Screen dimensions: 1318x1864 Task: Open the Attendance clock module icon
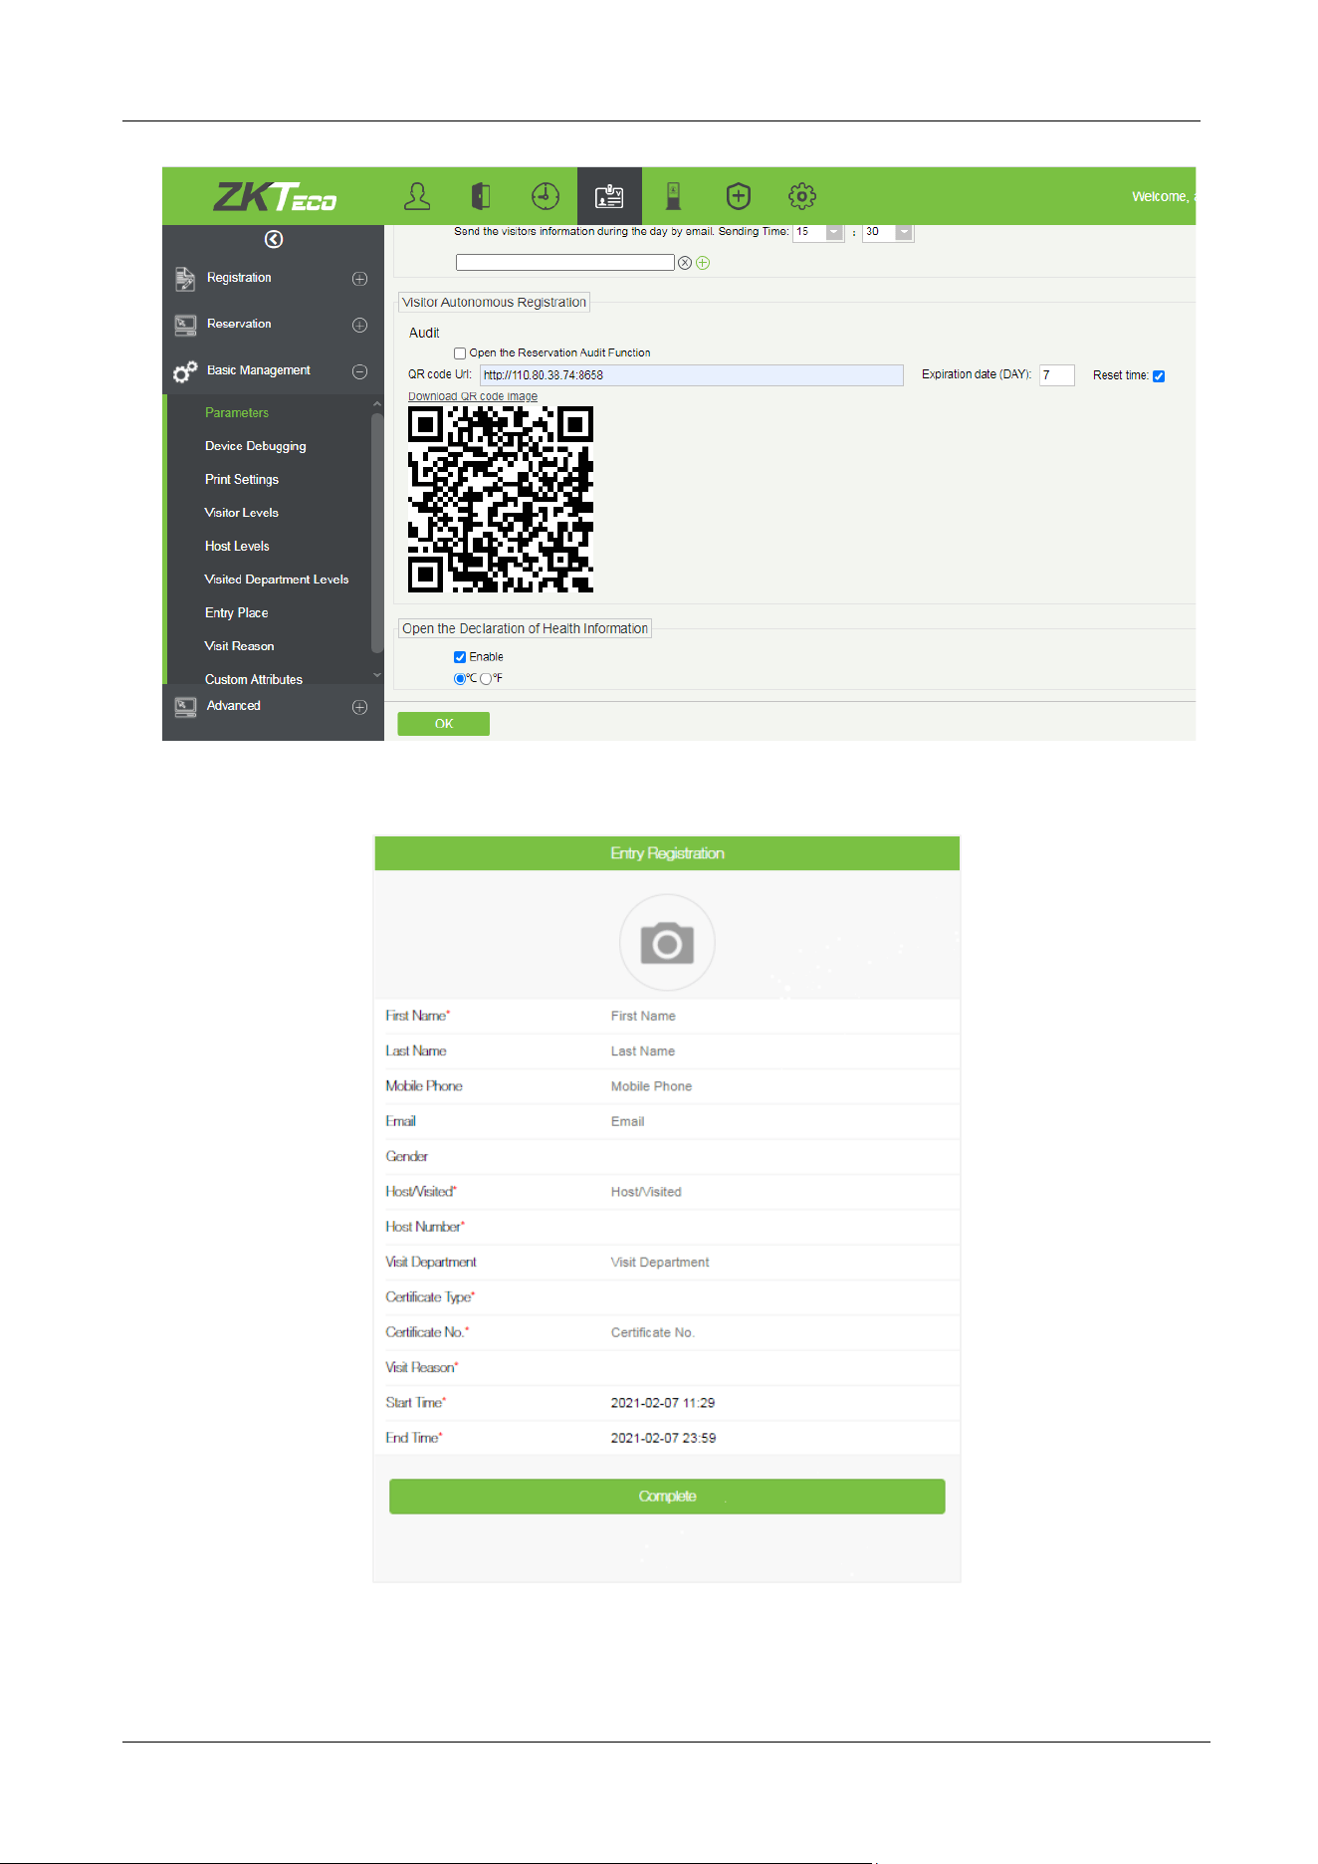pyautogui.click(x=546, y=196)
